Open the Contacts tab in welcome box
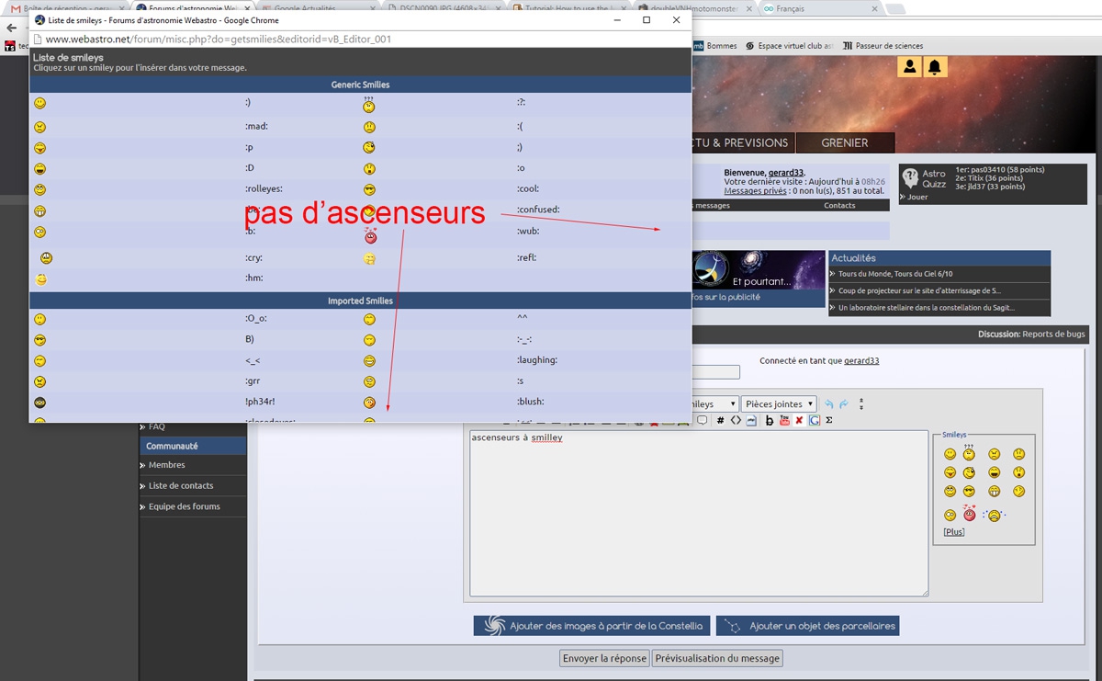 [839, 206]
